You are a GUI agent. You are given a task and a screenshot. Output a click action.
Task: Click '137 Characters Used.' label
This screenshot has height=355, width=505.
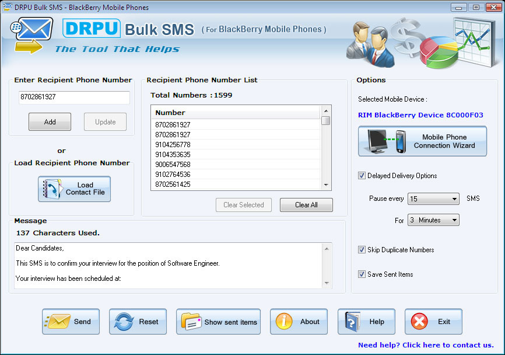[58, 233]
